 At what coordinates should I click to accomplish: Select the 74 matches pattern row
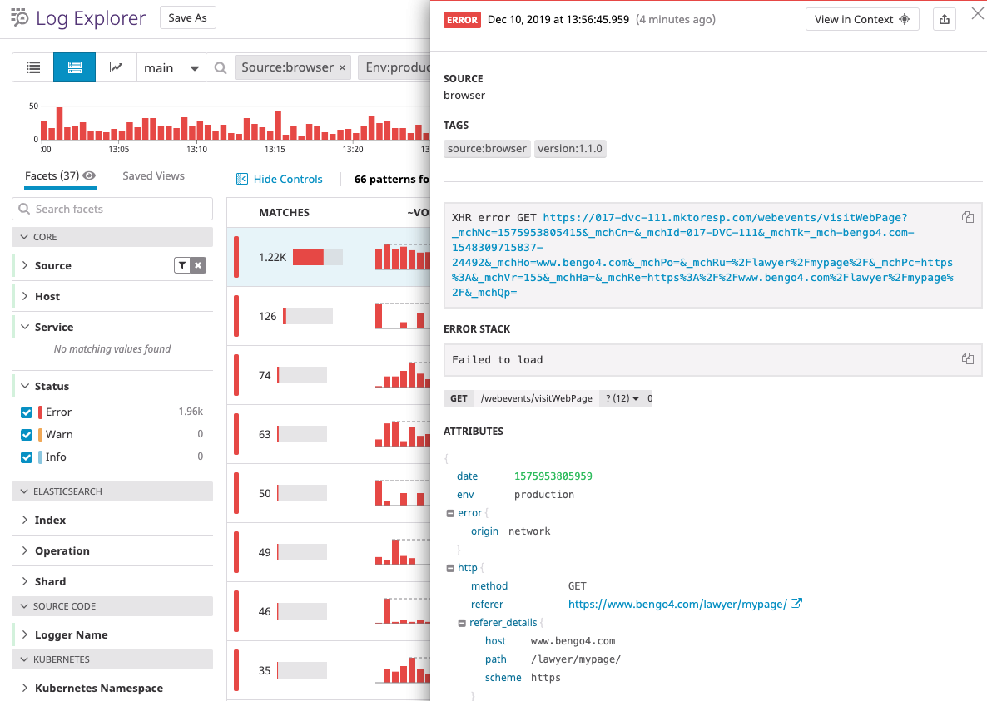(x=329, y=375)
